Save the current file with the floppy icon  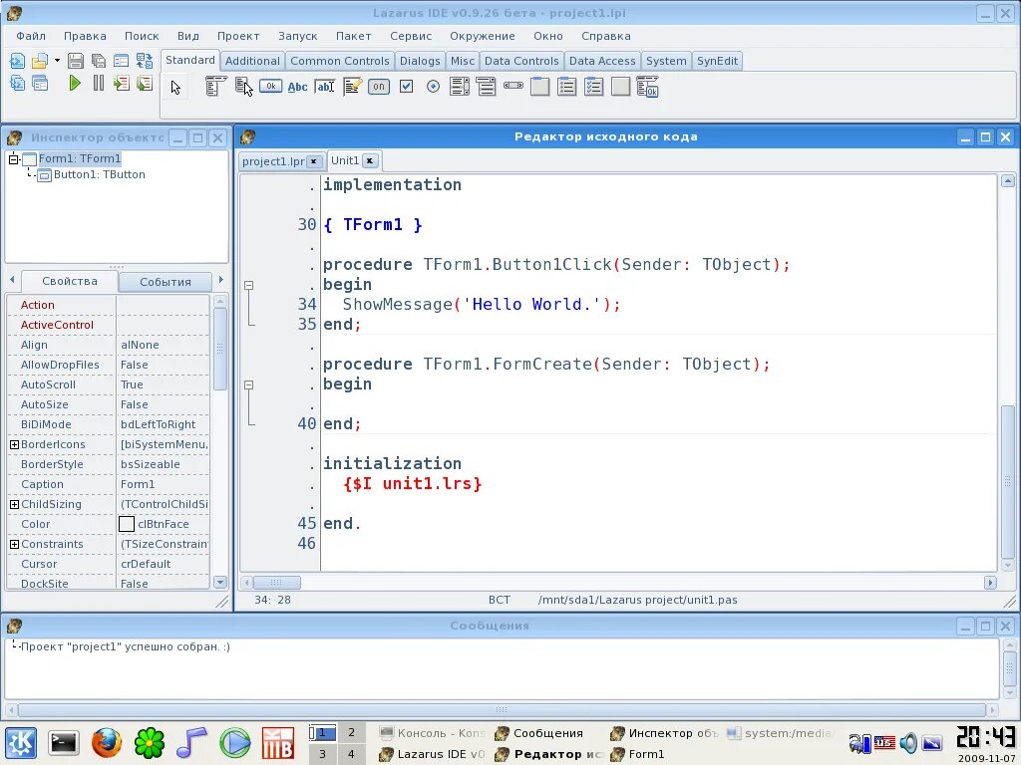[x=76, y=61]
